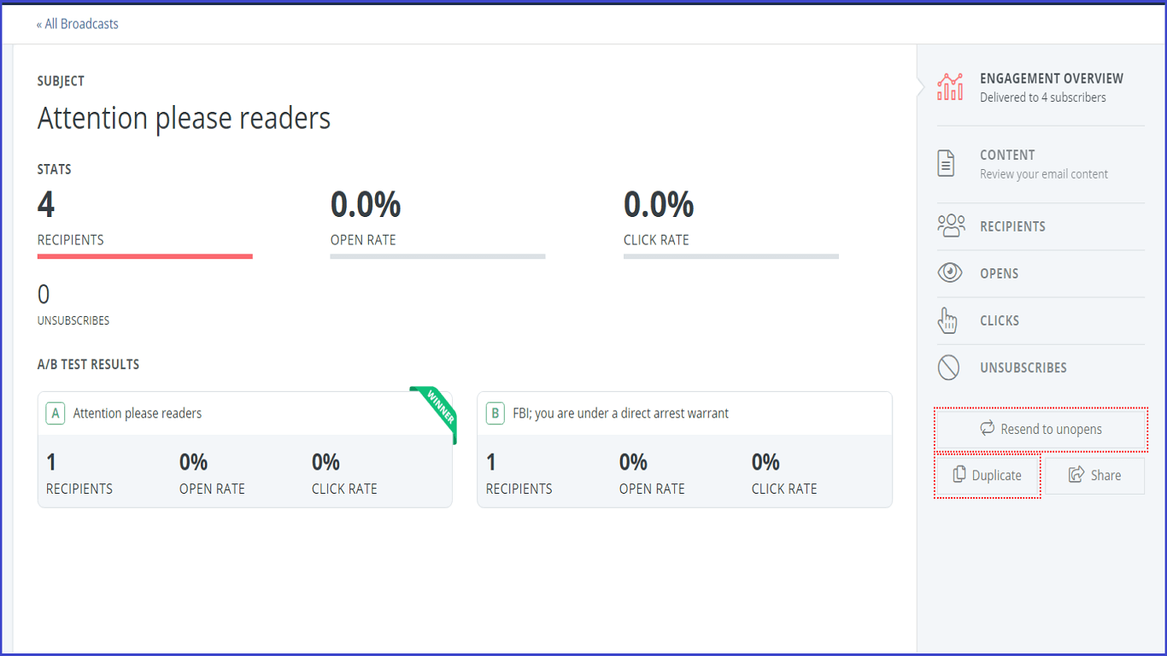Switch to the Unsubscribes sidebar section
The image size is (1167, 656).
(1041, 367)
